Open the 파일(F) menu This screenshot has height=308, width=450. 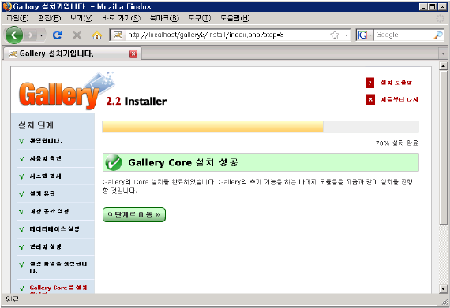pos(17,18)
